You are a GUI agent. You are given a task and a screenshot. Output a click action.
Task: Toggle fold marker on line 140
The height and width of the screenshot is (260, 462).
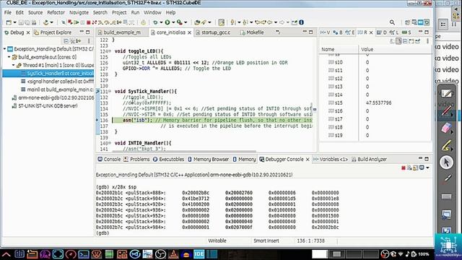(x=110, y=143)
